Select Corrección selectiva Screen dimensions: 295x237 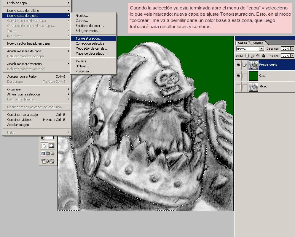[x=93, y=43]
